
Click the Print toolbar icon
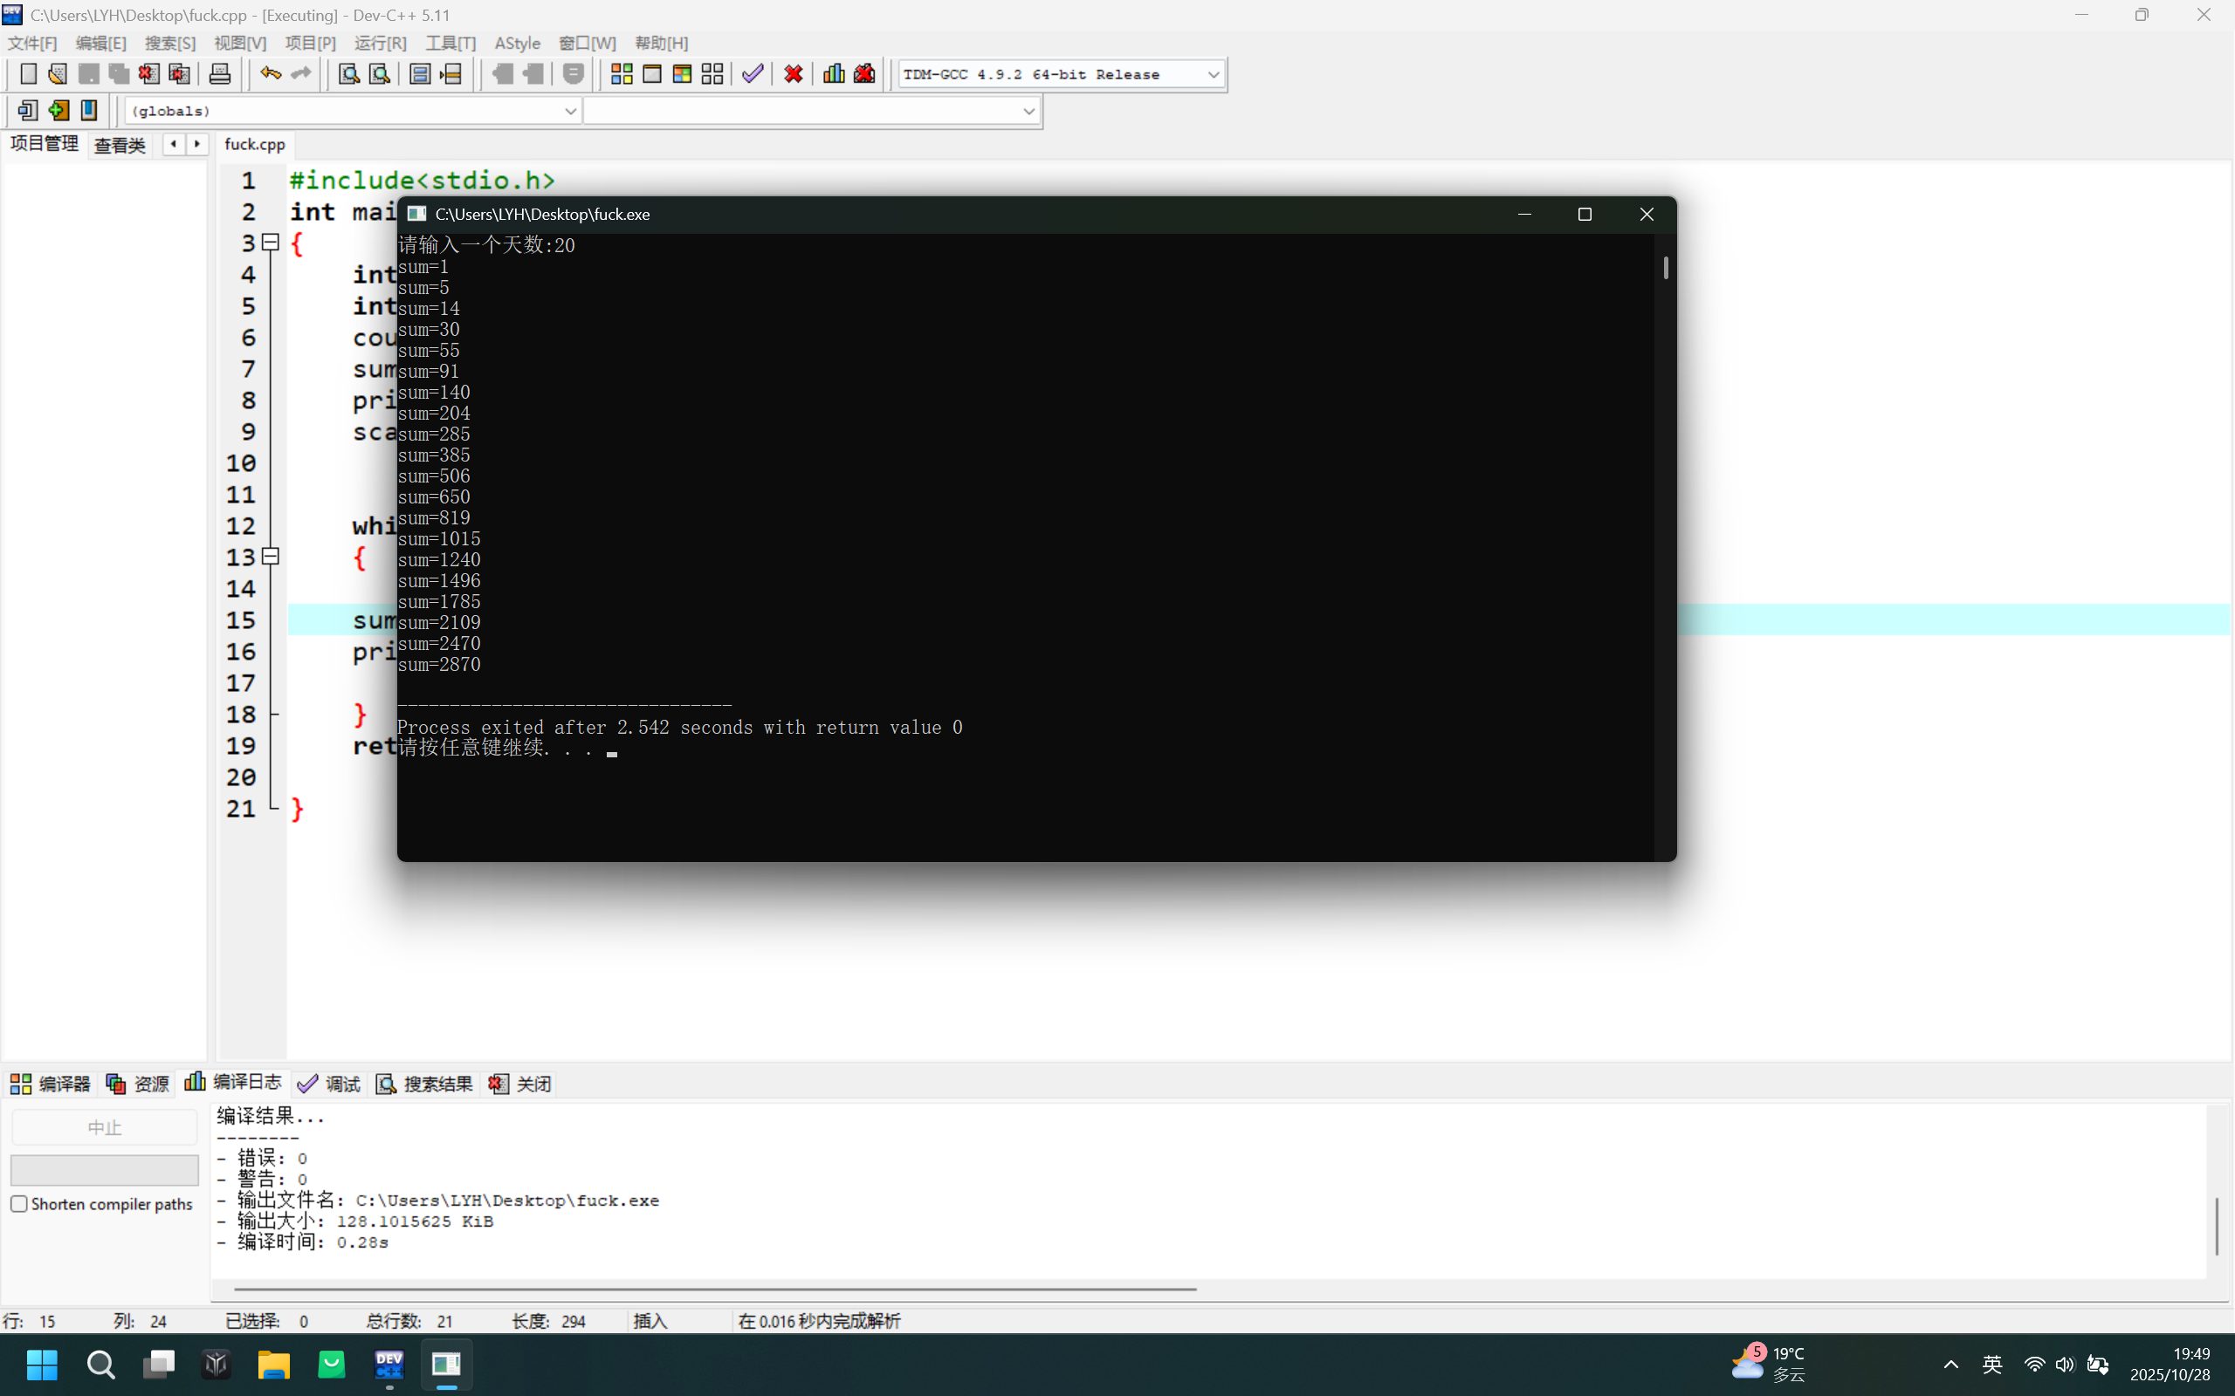pos(220,74)
